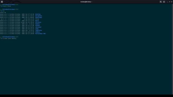Click the 'VirtualBox VMs' directory name
Image resolution: width=173 pixels, height=97 pixels.
coord(40,34)
